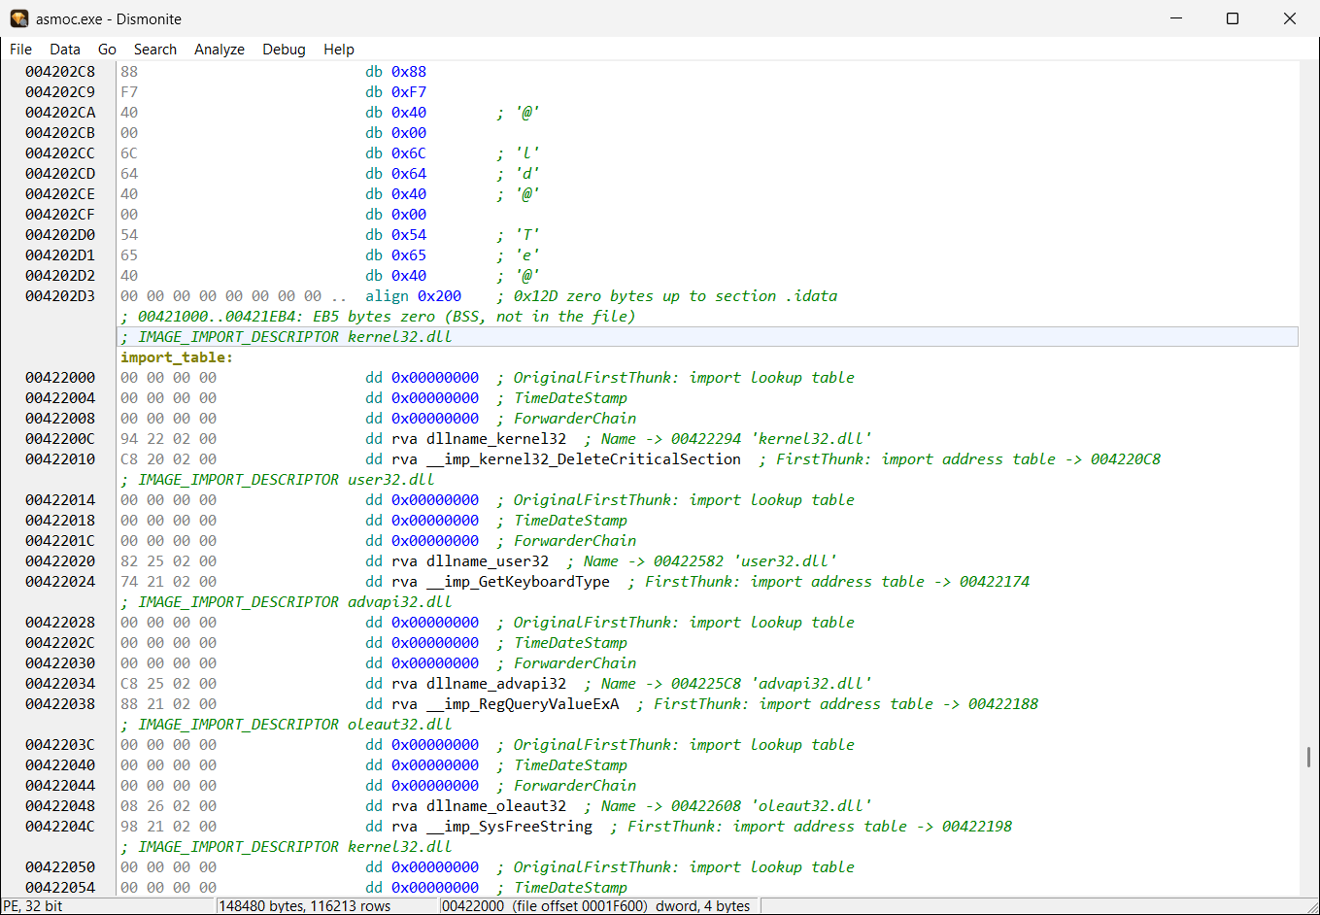Click the __imp_RegQueryValueExA symbol
The width and height of the screenshot is (1320, 915).
(x=523, y=704)
